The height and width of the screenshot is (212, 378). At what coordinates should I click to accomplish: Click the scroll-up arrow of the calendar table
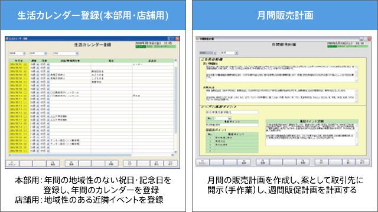tap(175, 60)
